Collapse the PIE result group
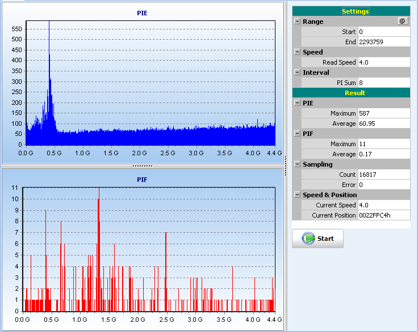The width and height of the screenshot is (418, 332). coord(297,103)
